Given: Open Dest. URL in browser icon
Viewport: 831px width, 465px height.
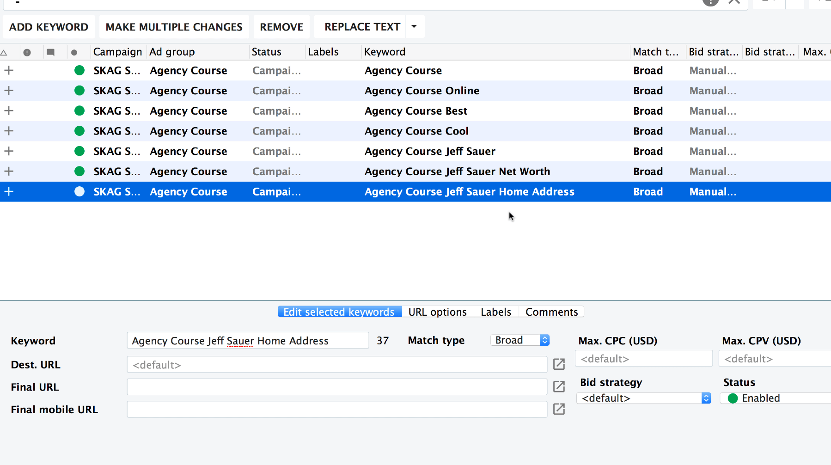Looking at the screenshot, I should click(559, 364).
